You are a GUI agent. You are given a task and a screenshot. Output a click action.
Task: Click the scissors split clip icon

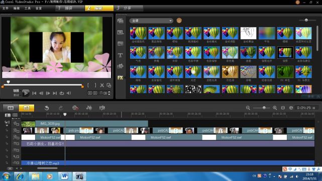pyautogui.click(x=102, y=85)
